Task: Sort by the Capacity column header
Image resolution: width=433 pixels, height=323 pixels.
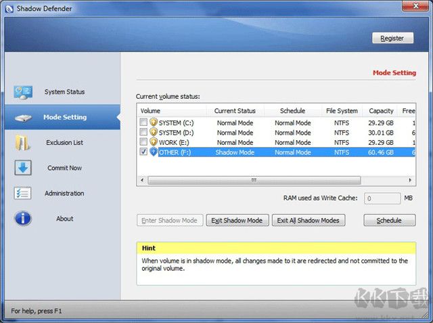Action: (x=380, y=111)
